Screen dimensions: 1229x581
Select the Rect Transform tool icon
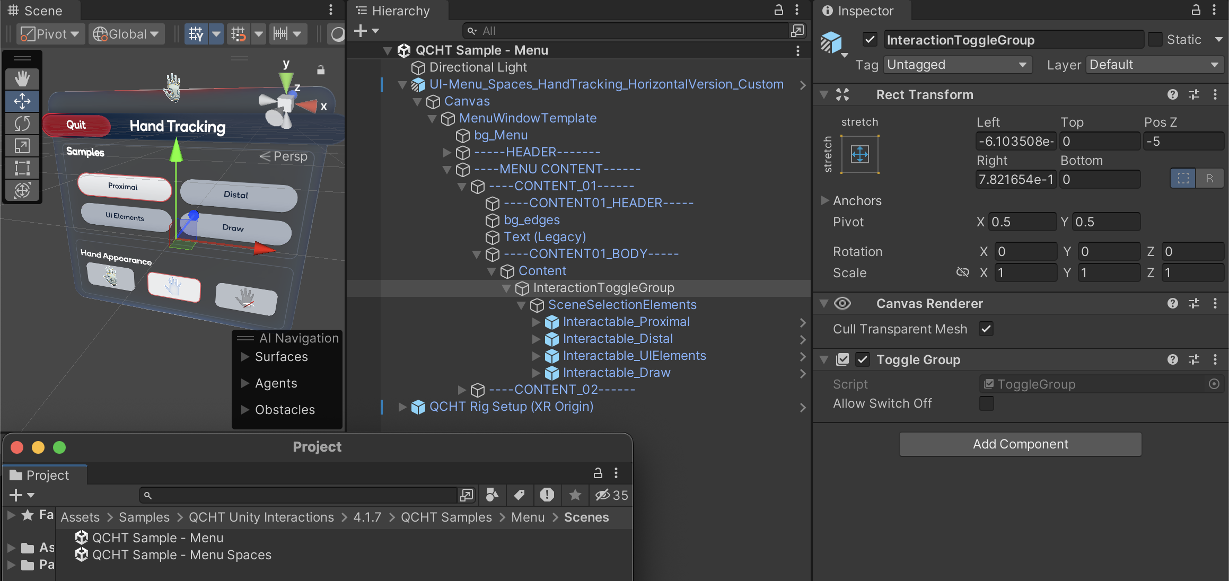(22, 169)
